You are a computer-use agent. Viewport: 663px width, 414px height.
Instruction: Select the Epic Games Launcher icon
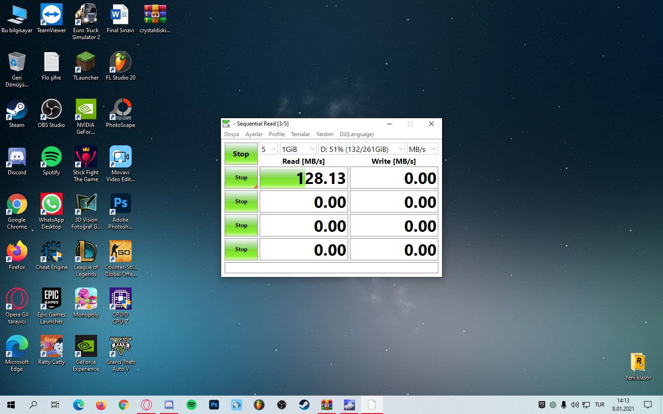(51, 306)
